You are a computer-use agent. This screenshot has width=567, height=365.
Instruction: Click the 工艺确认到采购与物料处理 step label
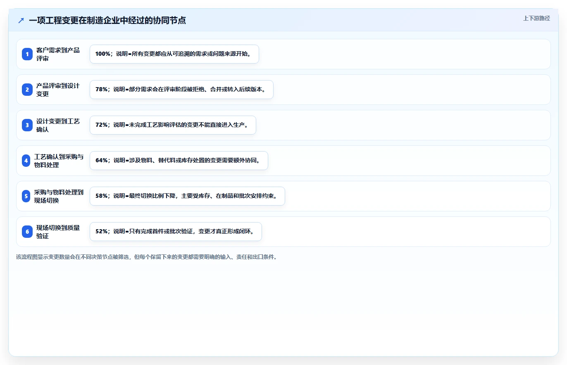tap(59, 161)
